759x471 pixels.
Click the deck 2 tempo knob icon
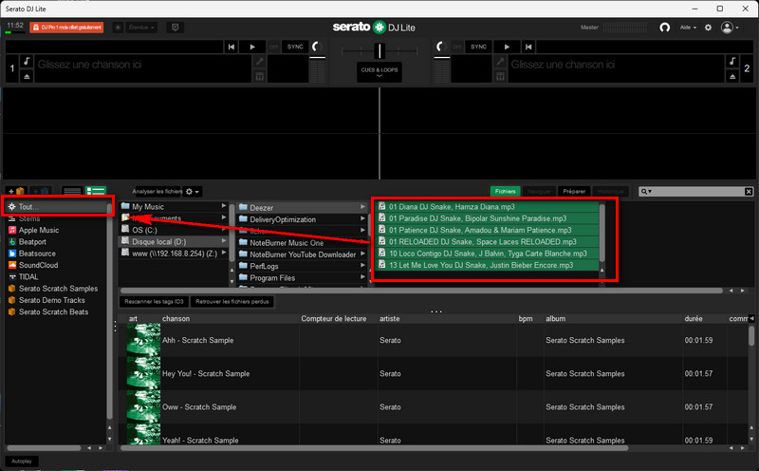point(440,47)
